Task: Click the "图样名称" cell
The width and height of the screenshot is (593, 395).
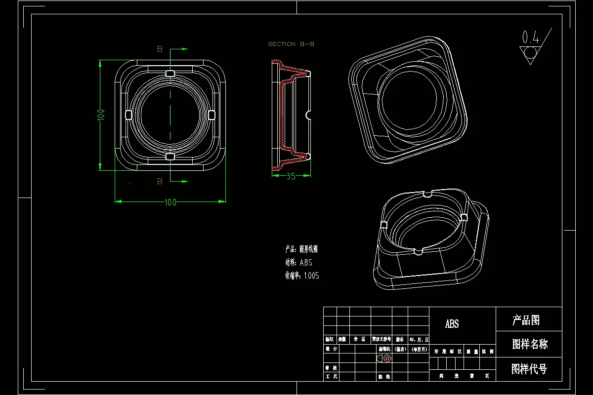Action: (x=529, y=344)
